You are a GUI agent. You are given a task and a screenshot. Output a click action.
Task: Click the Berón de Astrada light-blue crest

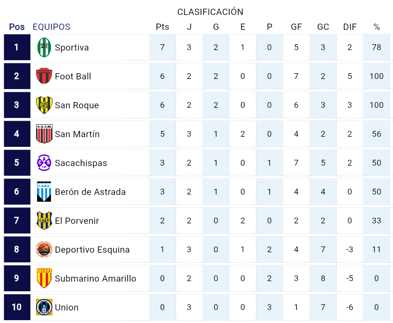44,191
